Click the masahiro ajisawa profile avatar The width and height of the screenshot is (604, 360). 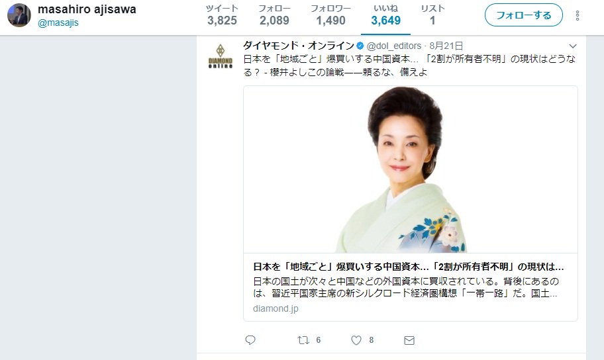pyautogui.click(x=19, y=15)
